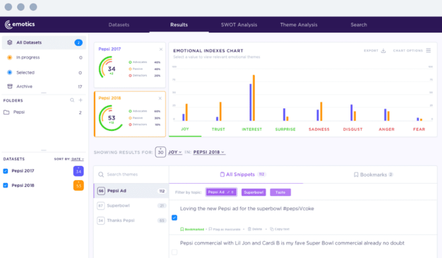Click the orange Interest bar

254,98
